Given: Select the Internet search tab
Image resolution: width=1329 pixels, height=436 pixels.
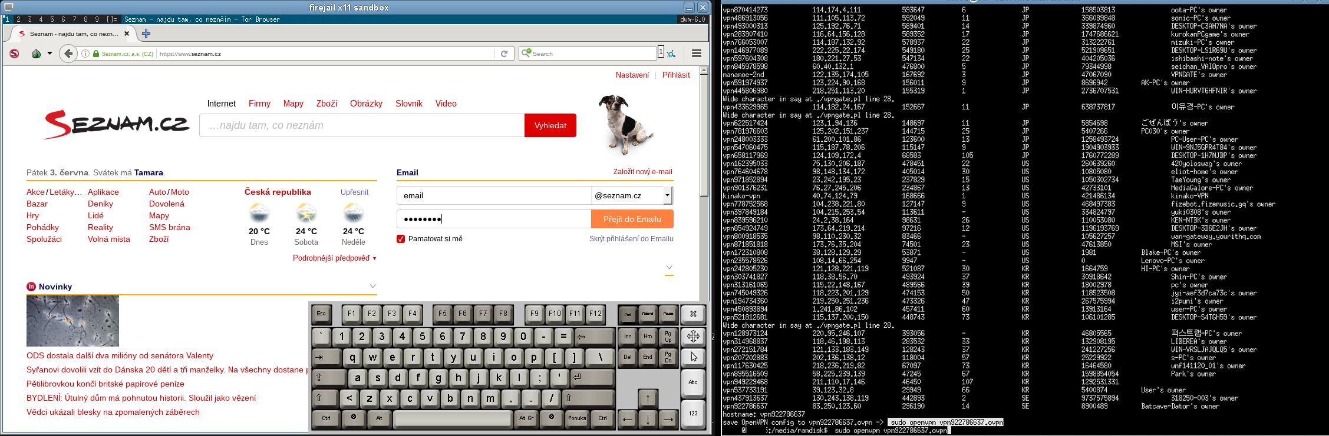Looking at the screenshot, I should pos(222,104).
